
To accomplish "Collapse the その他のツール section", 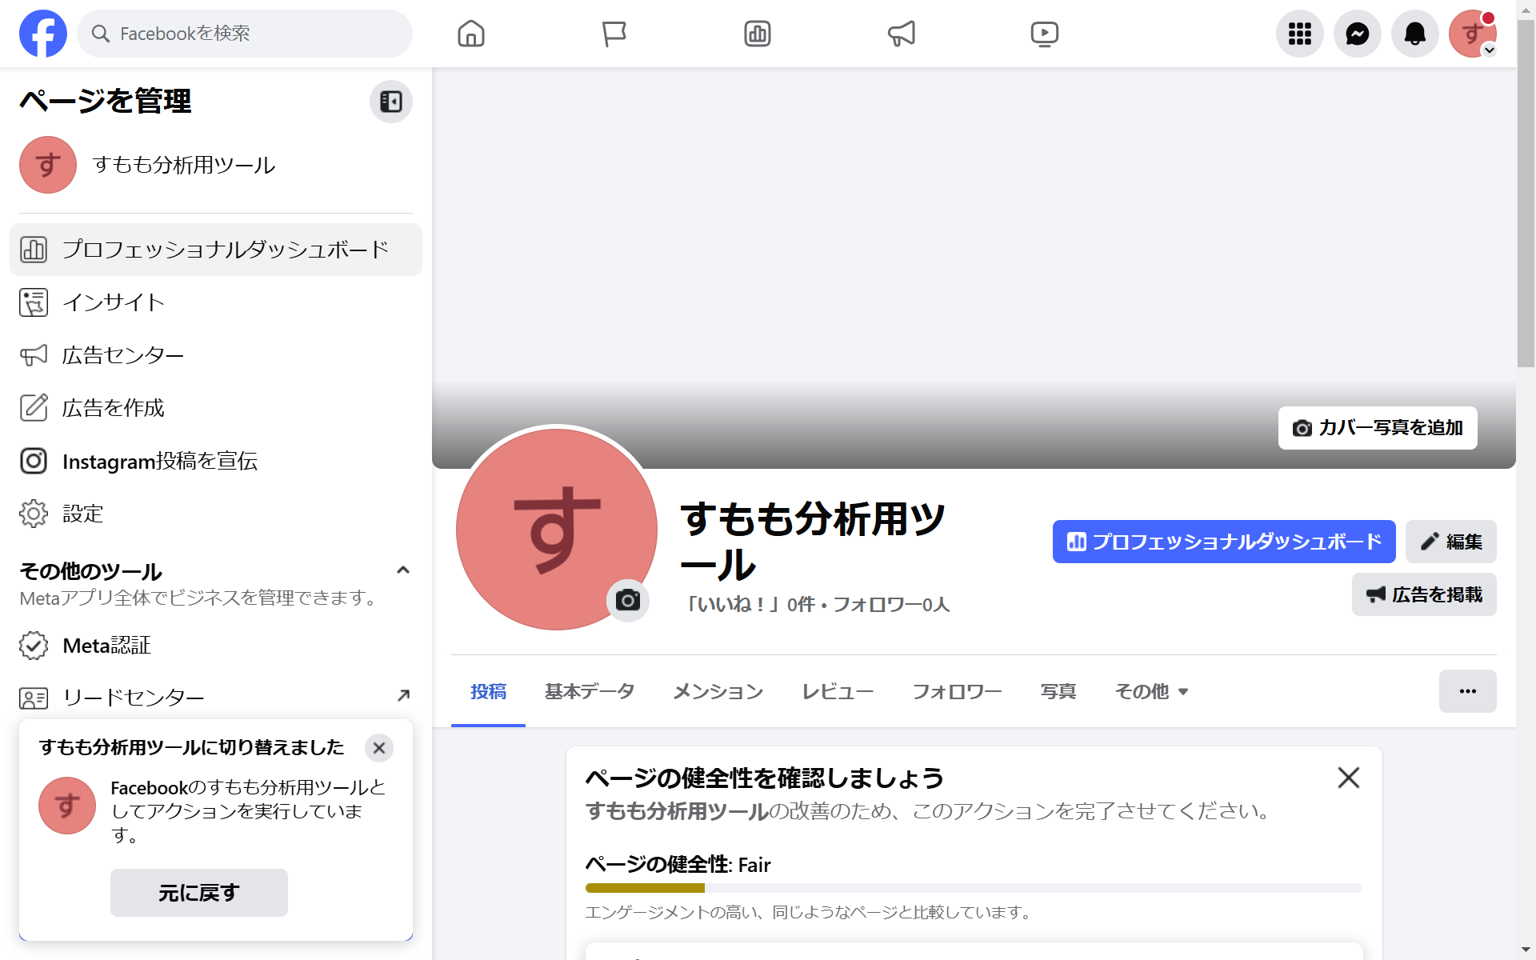I will pos(403,570).
